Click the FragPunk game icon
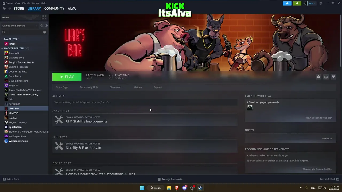The height and width of the screenshot is (192, 342). click(6, 85)
